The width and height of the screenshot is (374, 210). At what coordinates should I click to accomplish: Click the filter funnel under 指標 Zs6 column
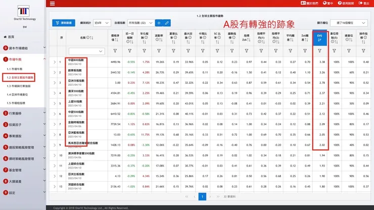247,51
